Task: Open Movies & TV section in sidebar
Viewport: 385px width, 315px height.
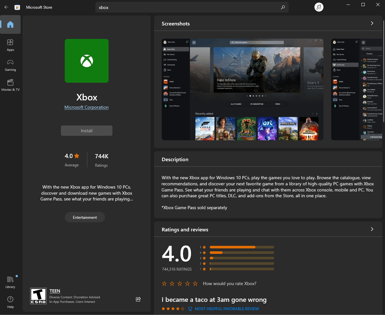Action: [x=10, y=85]
